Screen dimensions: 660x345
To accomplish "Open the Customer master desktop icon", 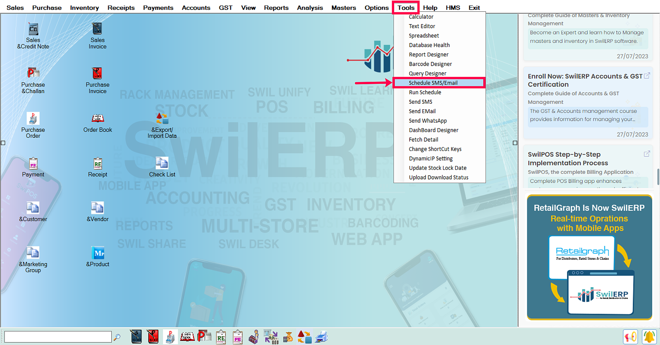I will 33,212.
